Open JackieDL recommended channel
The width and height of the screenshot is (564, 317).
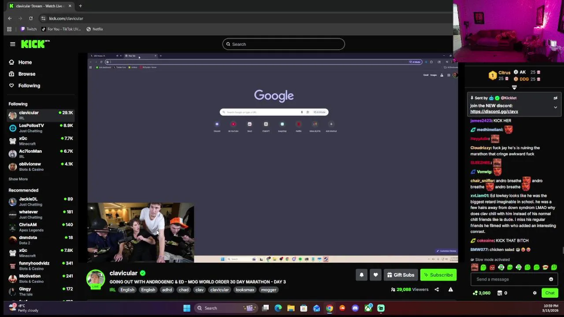[x=41, y=201]
